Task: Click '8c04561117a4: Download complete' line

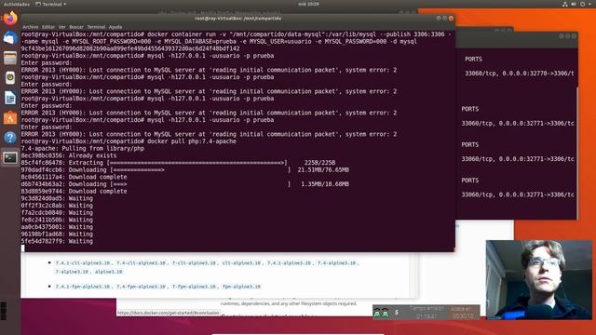Action: (74, 177)
